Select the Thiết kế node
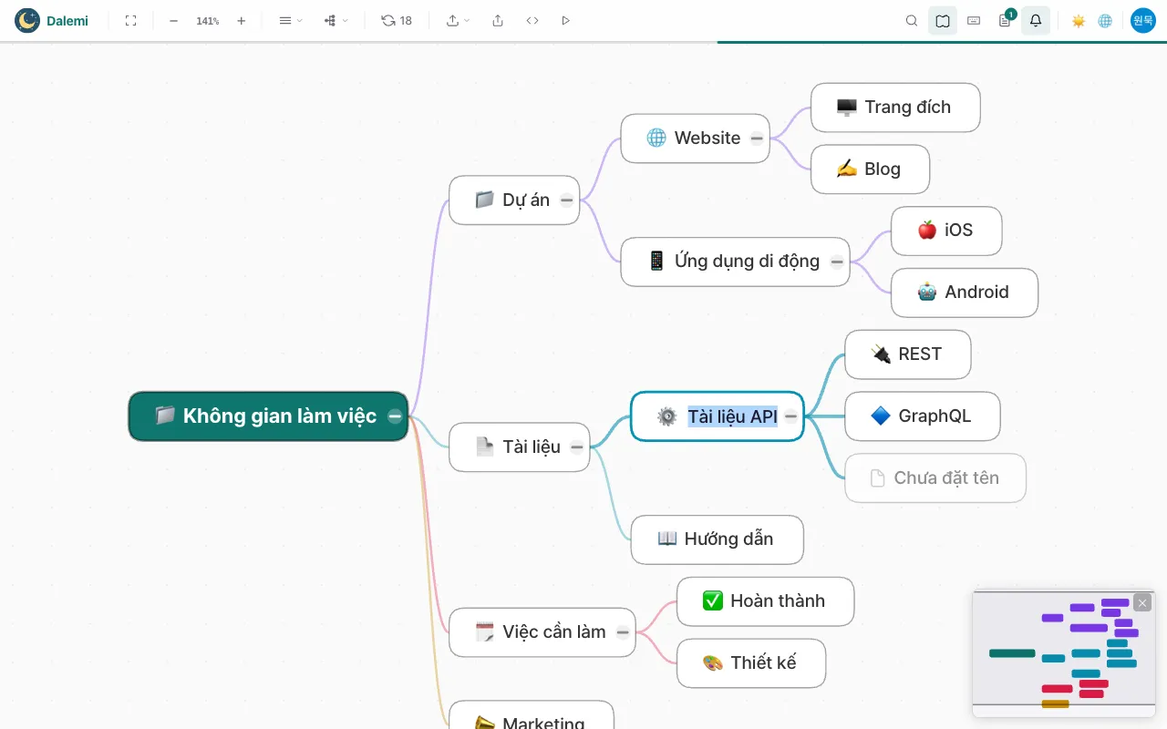The image size is (1167, 729). pyautogui.click(x=751, y=663)
